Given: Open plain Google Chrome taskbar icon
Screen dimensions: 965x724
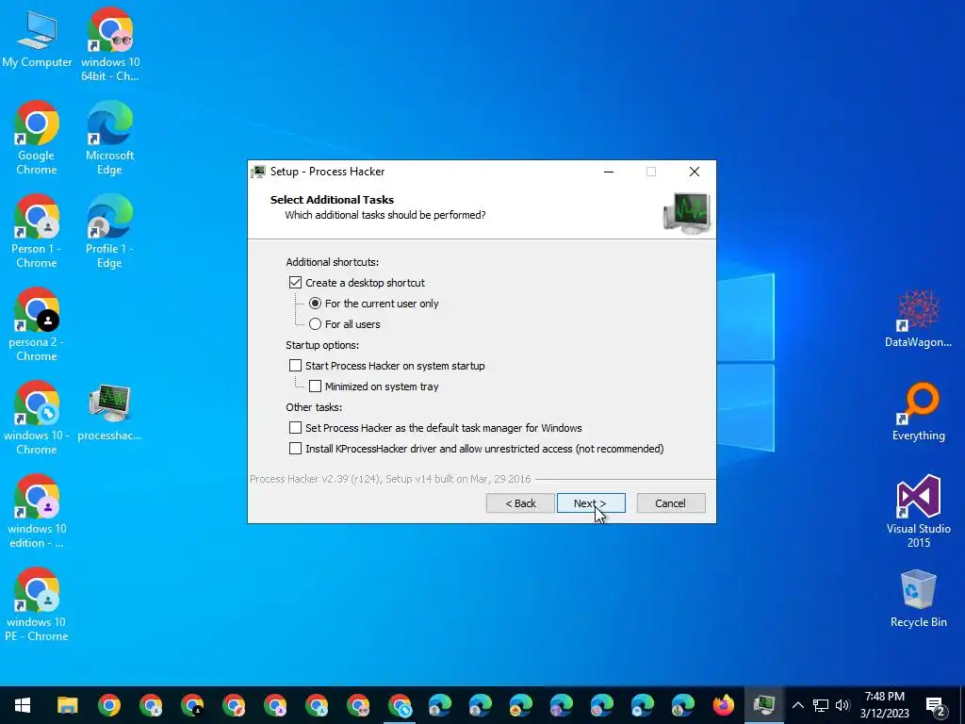Looking at the screenshot, I should tap(109, 705).
